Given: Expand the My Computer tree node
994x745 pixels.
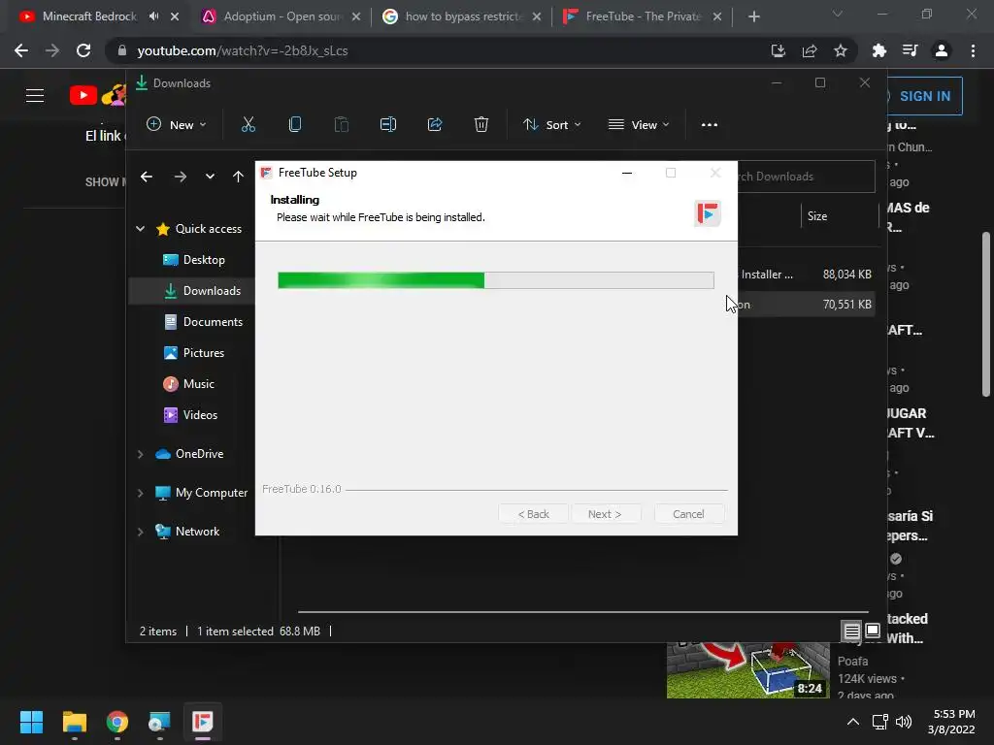Looking at the screenshot, I should (140, 493).
